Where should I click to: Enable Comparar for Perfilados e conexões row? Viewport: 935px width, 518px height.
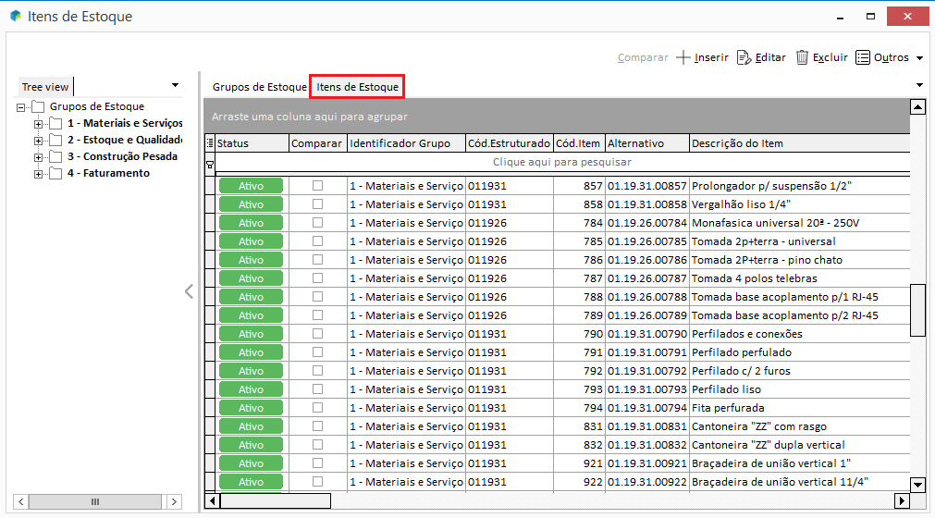[x=318, y=333]
